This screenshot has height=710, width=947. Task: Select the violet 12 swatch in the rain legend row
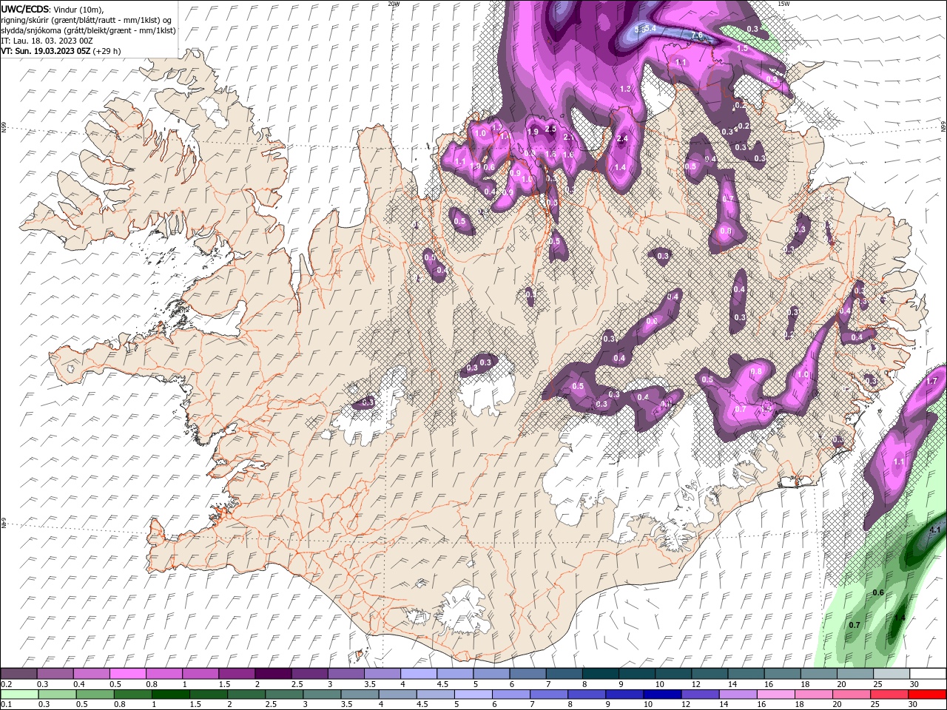[699, 694]
